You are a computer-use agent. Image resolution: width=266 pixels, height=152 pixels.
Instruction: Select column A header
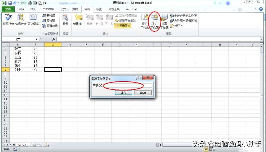pos(18,45)
